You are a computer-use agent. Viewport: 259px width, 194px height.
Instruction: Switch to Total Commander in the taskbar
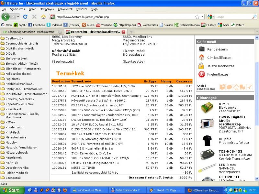[x=127, y=190]
